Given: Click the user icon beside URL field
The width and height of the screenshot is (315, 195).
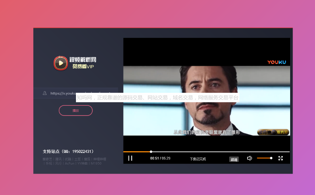Looking at the screenshot, I should pyautogui.click(x=44, y=93).
